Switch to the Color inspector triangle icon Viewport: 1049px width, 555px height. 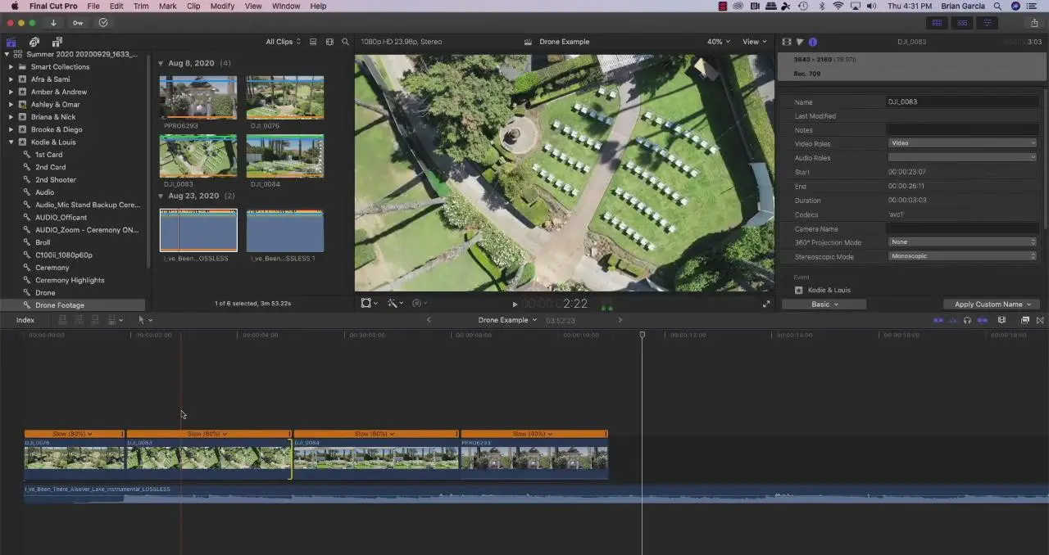click(x=800, y=42)
